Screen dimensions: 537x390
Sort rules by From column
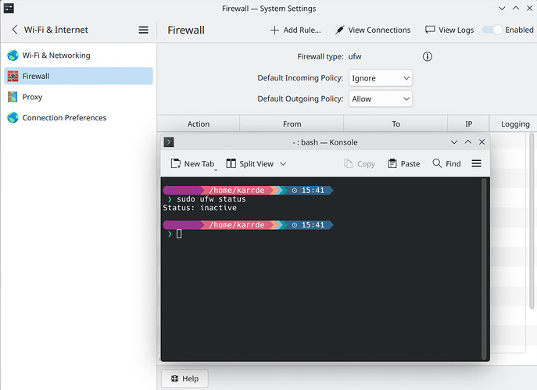click(x=292, y=124)
